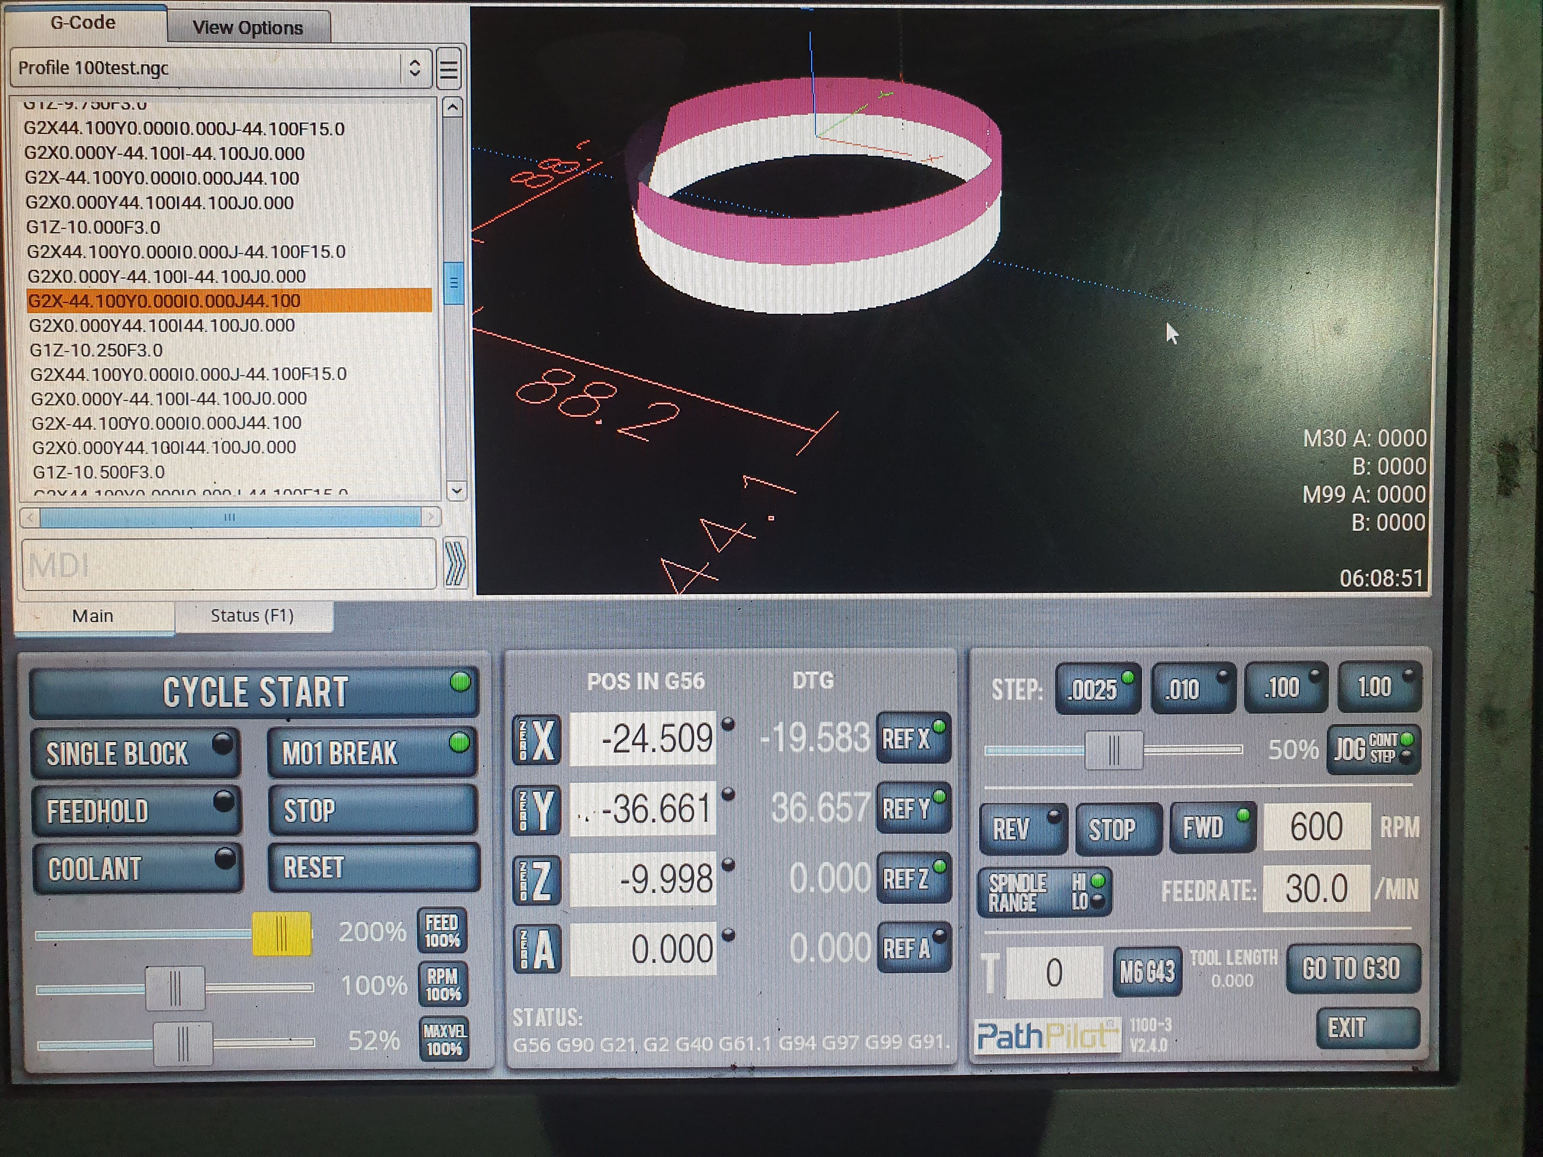Toggle the Coolant on

click(x=137, y=868)
